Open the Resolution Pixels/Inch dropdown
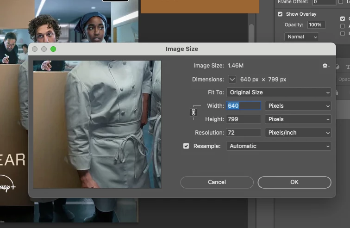 coord(298,133)
